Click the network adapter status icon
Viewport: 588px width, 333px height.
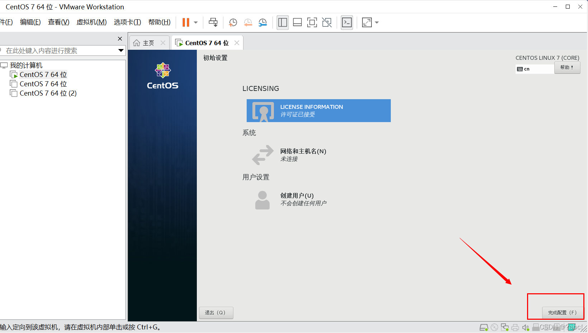(505, 327)
